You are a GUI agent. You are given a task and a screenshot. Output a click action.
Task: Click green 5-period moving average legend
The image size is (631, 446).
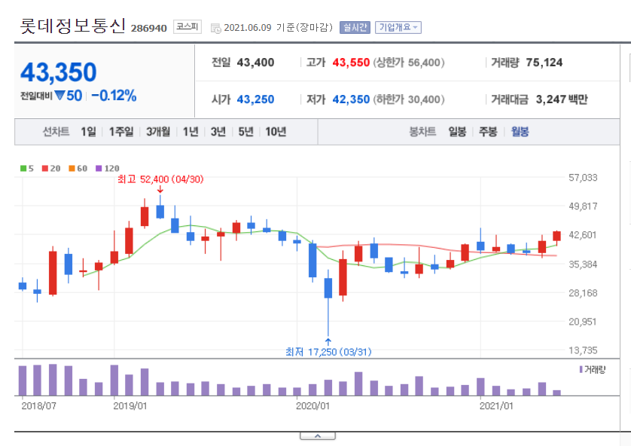click(x=27, y=168)
